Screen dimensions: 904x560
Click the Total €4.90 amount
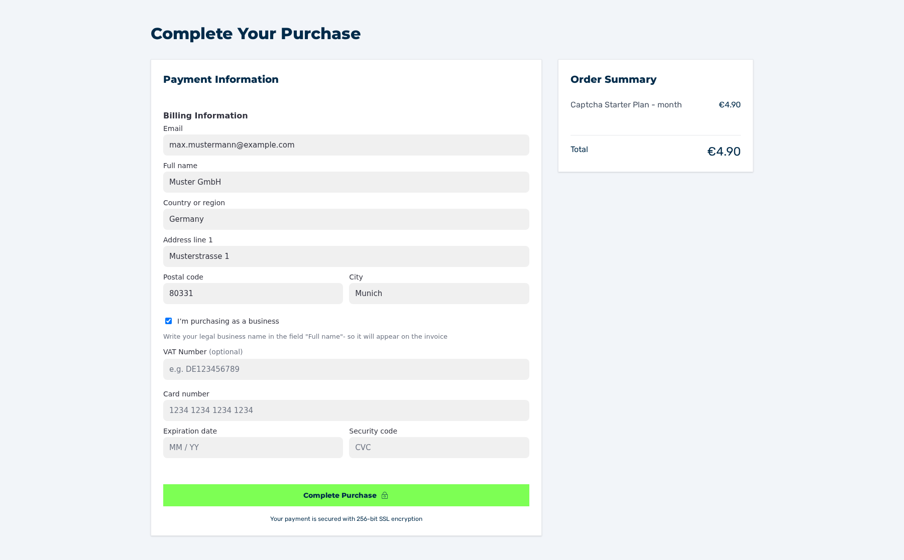724,152
